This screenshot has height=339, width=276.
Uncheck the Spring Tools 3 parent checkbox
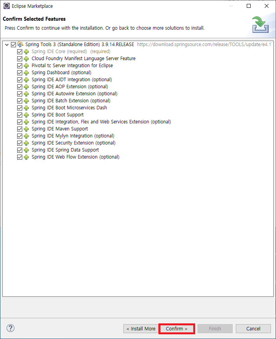13,45
